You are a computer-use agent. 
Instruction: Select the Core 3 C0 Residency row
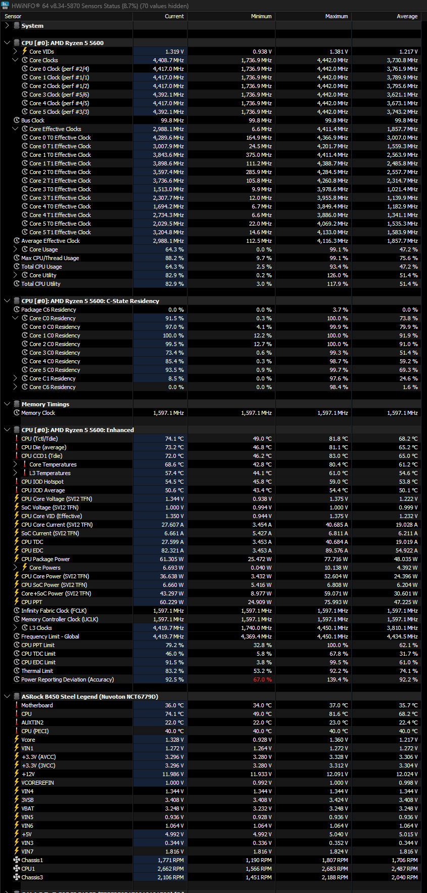click(211, 352)
